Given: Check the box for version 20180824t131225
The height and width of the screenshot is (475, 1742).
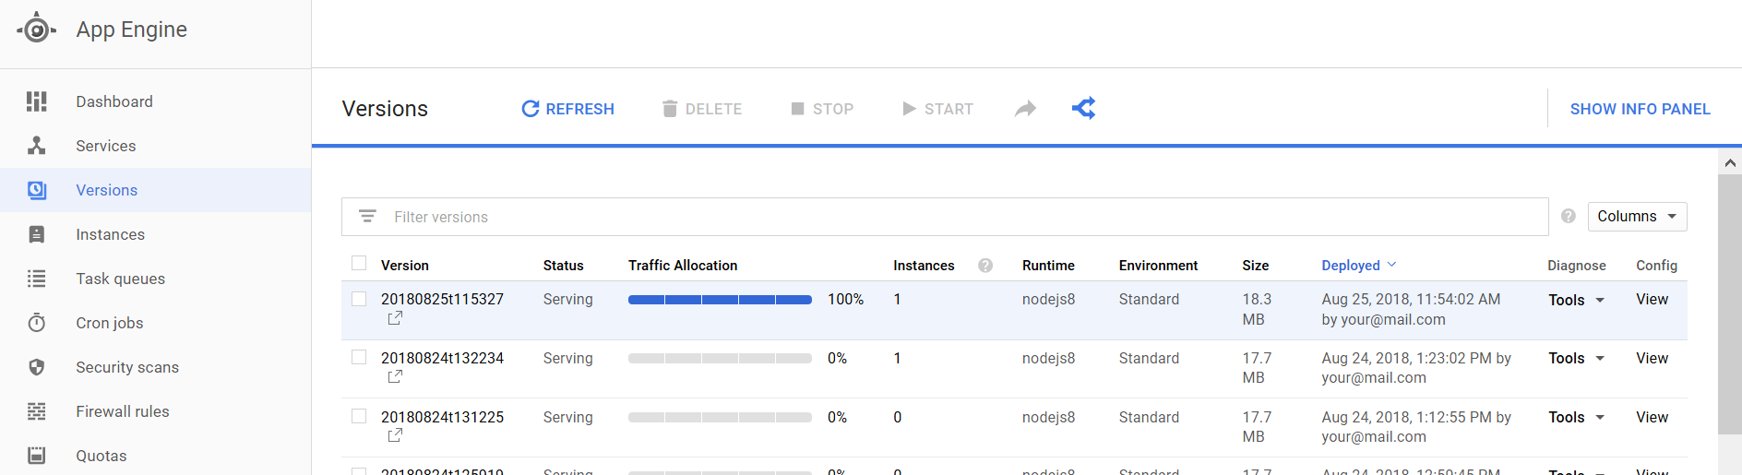Looking at the screenshot, I should [x=359, y=416].
